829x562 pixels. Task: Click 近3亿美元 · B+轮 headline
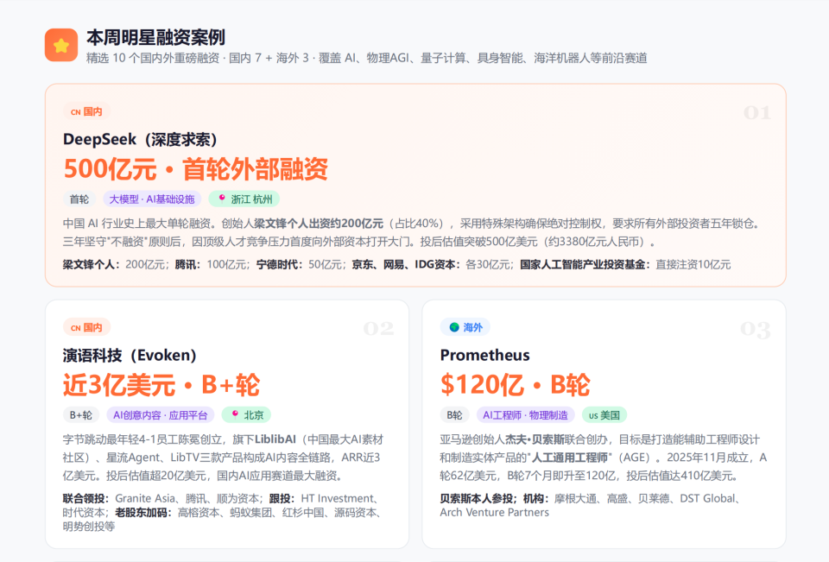click(161, 385)
